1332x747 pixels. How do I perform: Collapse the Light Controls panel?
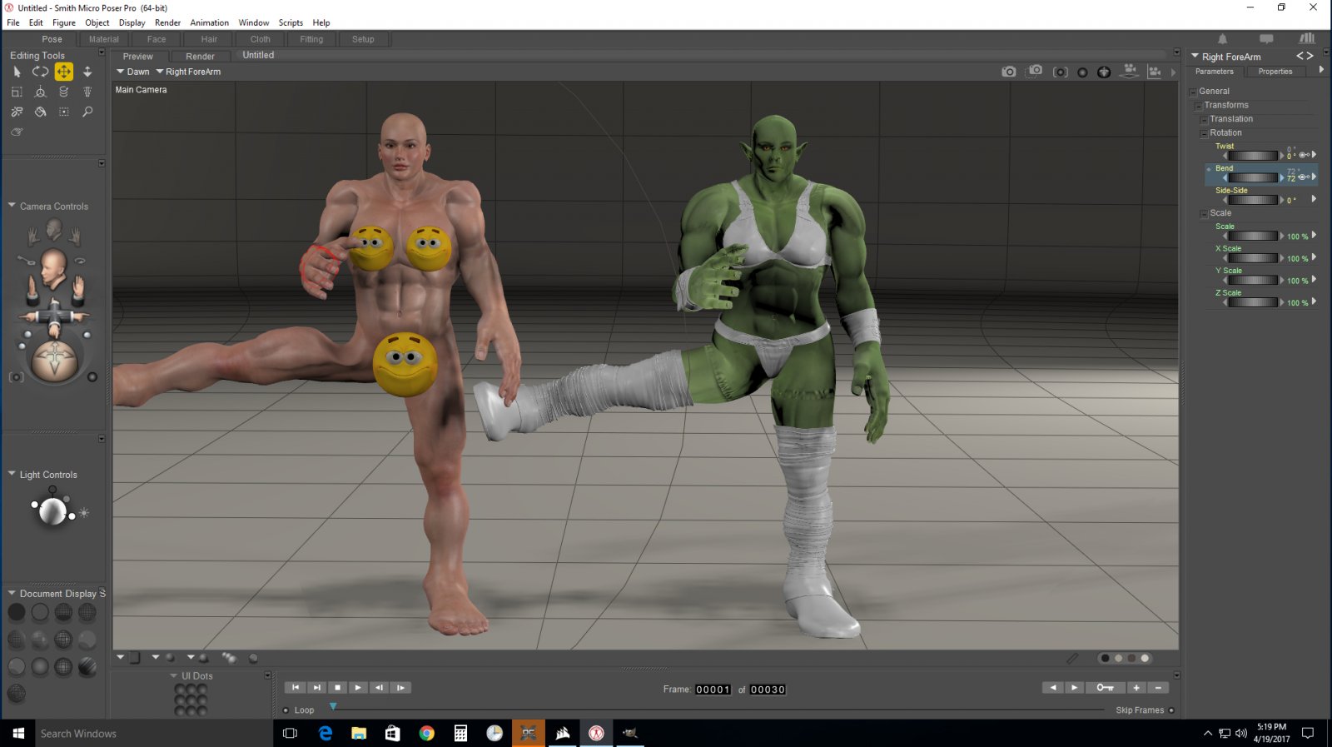(12, 474)
